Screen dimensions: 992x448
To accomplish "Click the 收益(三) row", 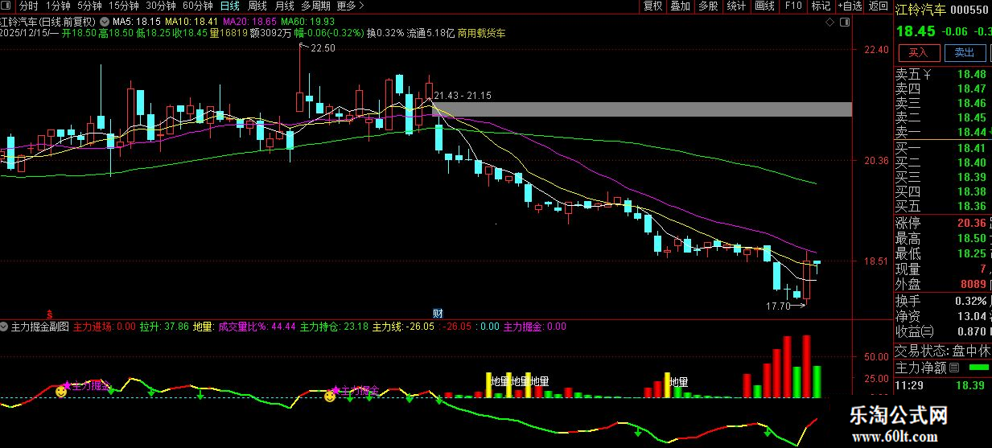I will pos(943,331).
